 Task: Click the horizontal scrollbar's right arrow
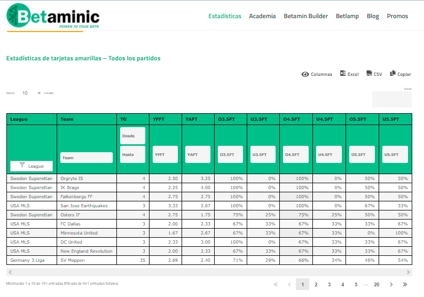409,272
